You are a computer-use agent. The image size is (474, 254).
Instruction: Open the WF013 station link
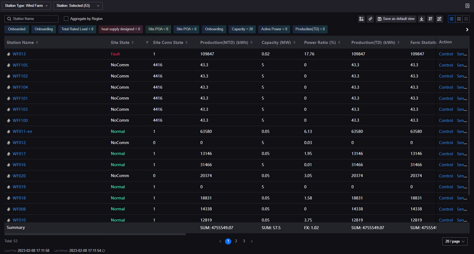19,54
